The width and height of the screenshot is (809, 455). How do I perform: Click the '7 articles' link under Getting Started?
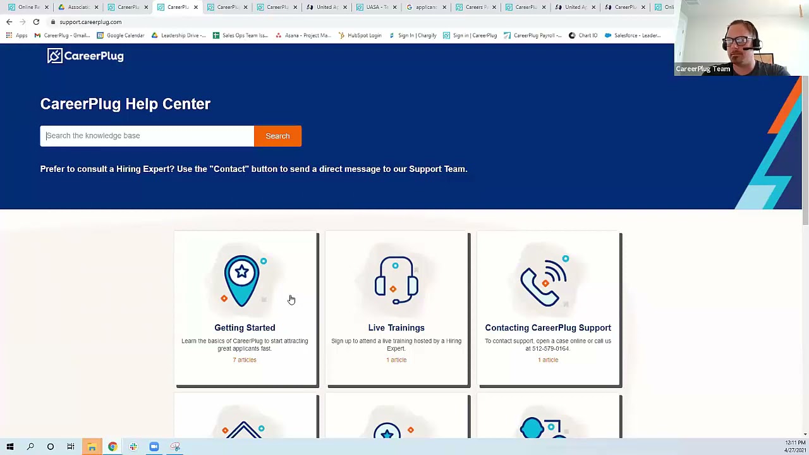coord(245,360)
